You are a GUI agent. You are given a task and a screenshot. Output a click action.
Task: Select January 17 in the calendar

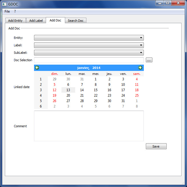[x=123, y=90]
